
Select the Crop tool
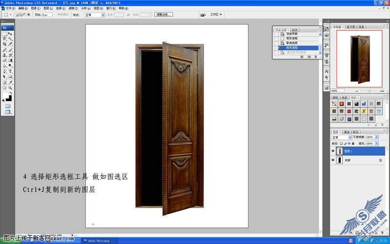(5, 44)
